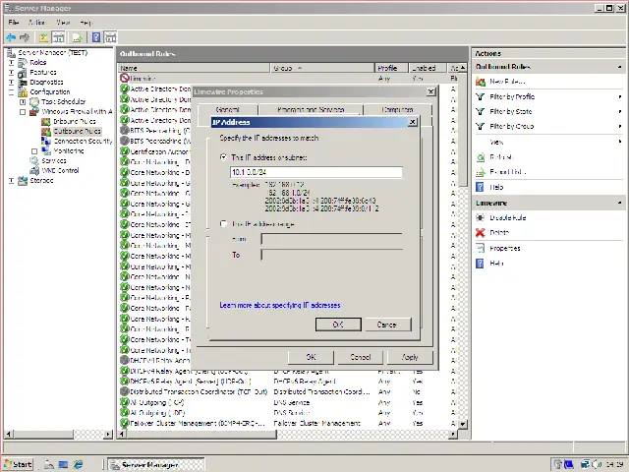Open the Help menu
This screenshot has width=629, height=472.
[86, 23]
